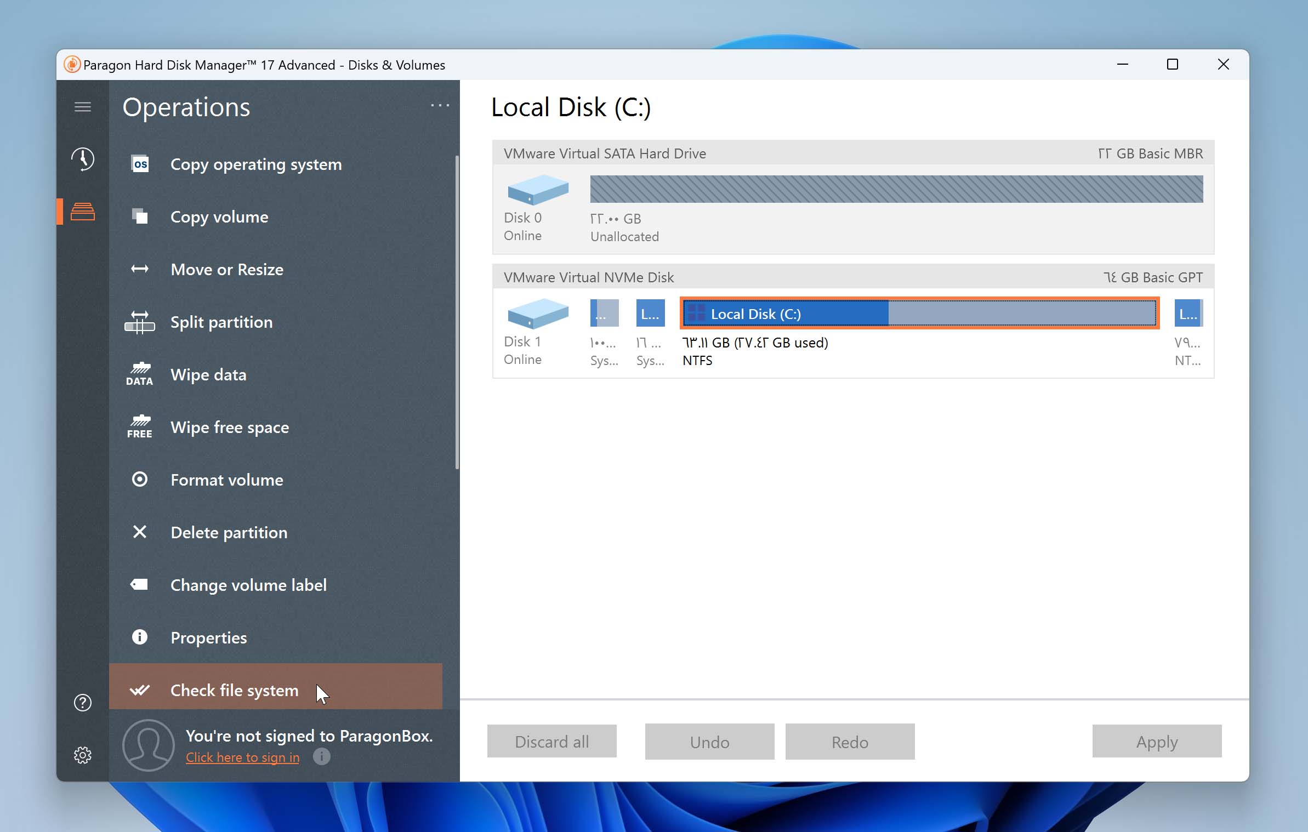
Task: Click the ParagonBox user avatar
Action: [x=148, y=745]
